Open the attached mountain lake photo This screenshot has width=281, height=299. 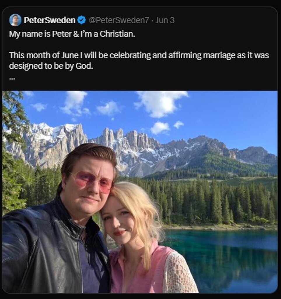(x=140, y=192)
